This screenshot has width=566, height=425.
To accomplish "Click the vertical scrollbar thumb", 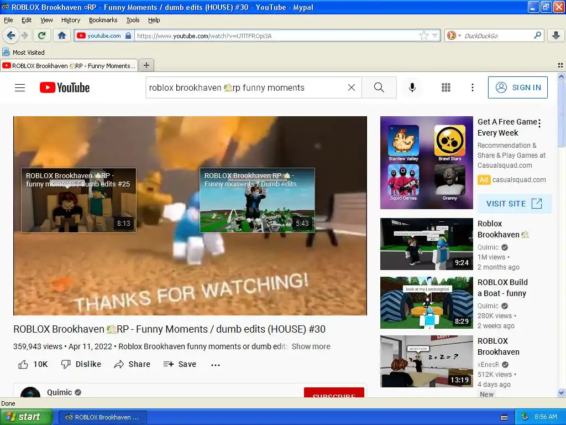I will click(x=561, y=114).
